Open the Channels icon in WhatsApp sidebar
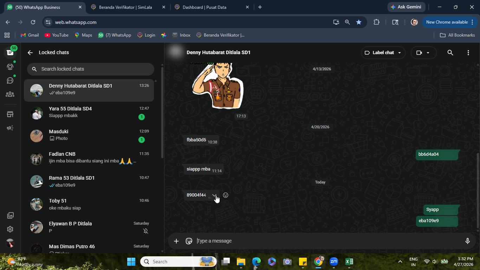 coord(10,81)
